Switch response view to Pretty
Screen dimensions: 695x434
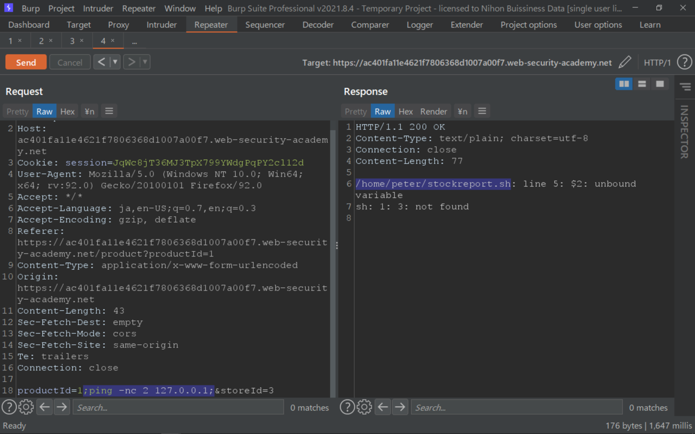(x=356, y=111)
